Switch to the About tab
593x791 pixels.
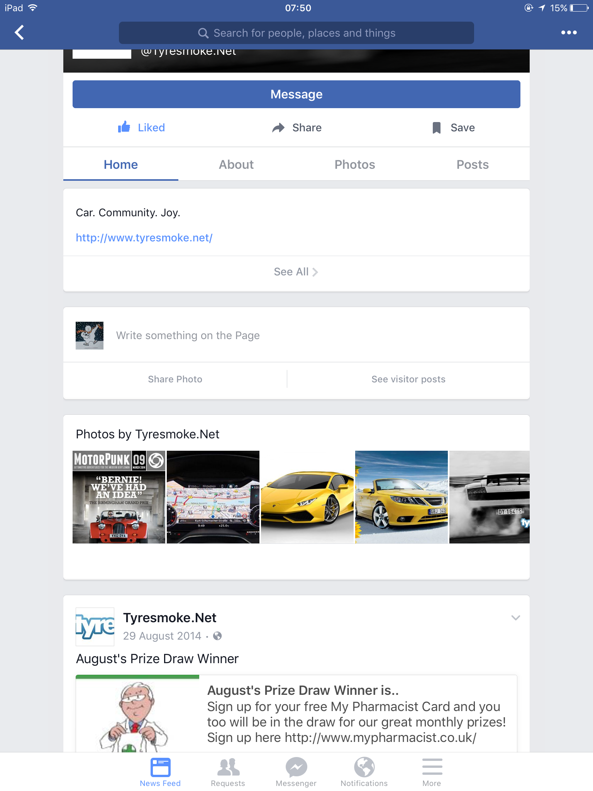[x=236, y=165]
